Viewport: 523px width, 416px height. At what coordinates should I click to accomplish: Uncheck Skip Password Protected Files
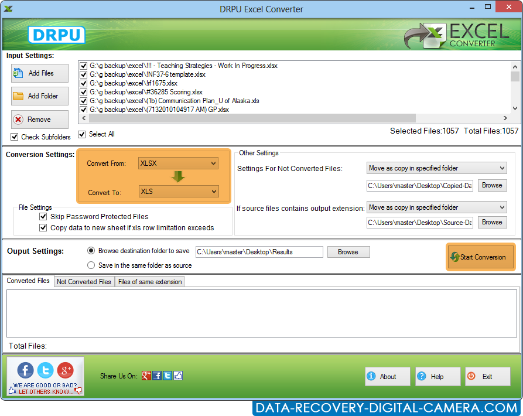(43, 216)
